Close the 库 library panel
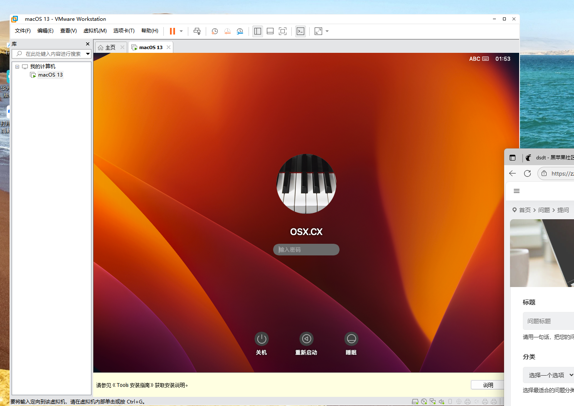The width and height of the screenshot is (574, 406). [88, 44]
